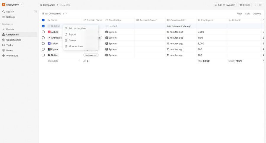This screenshot has height=143, width=266.
Task: Click the list view icon beside All Companies
Action: (x=43, y=14)
